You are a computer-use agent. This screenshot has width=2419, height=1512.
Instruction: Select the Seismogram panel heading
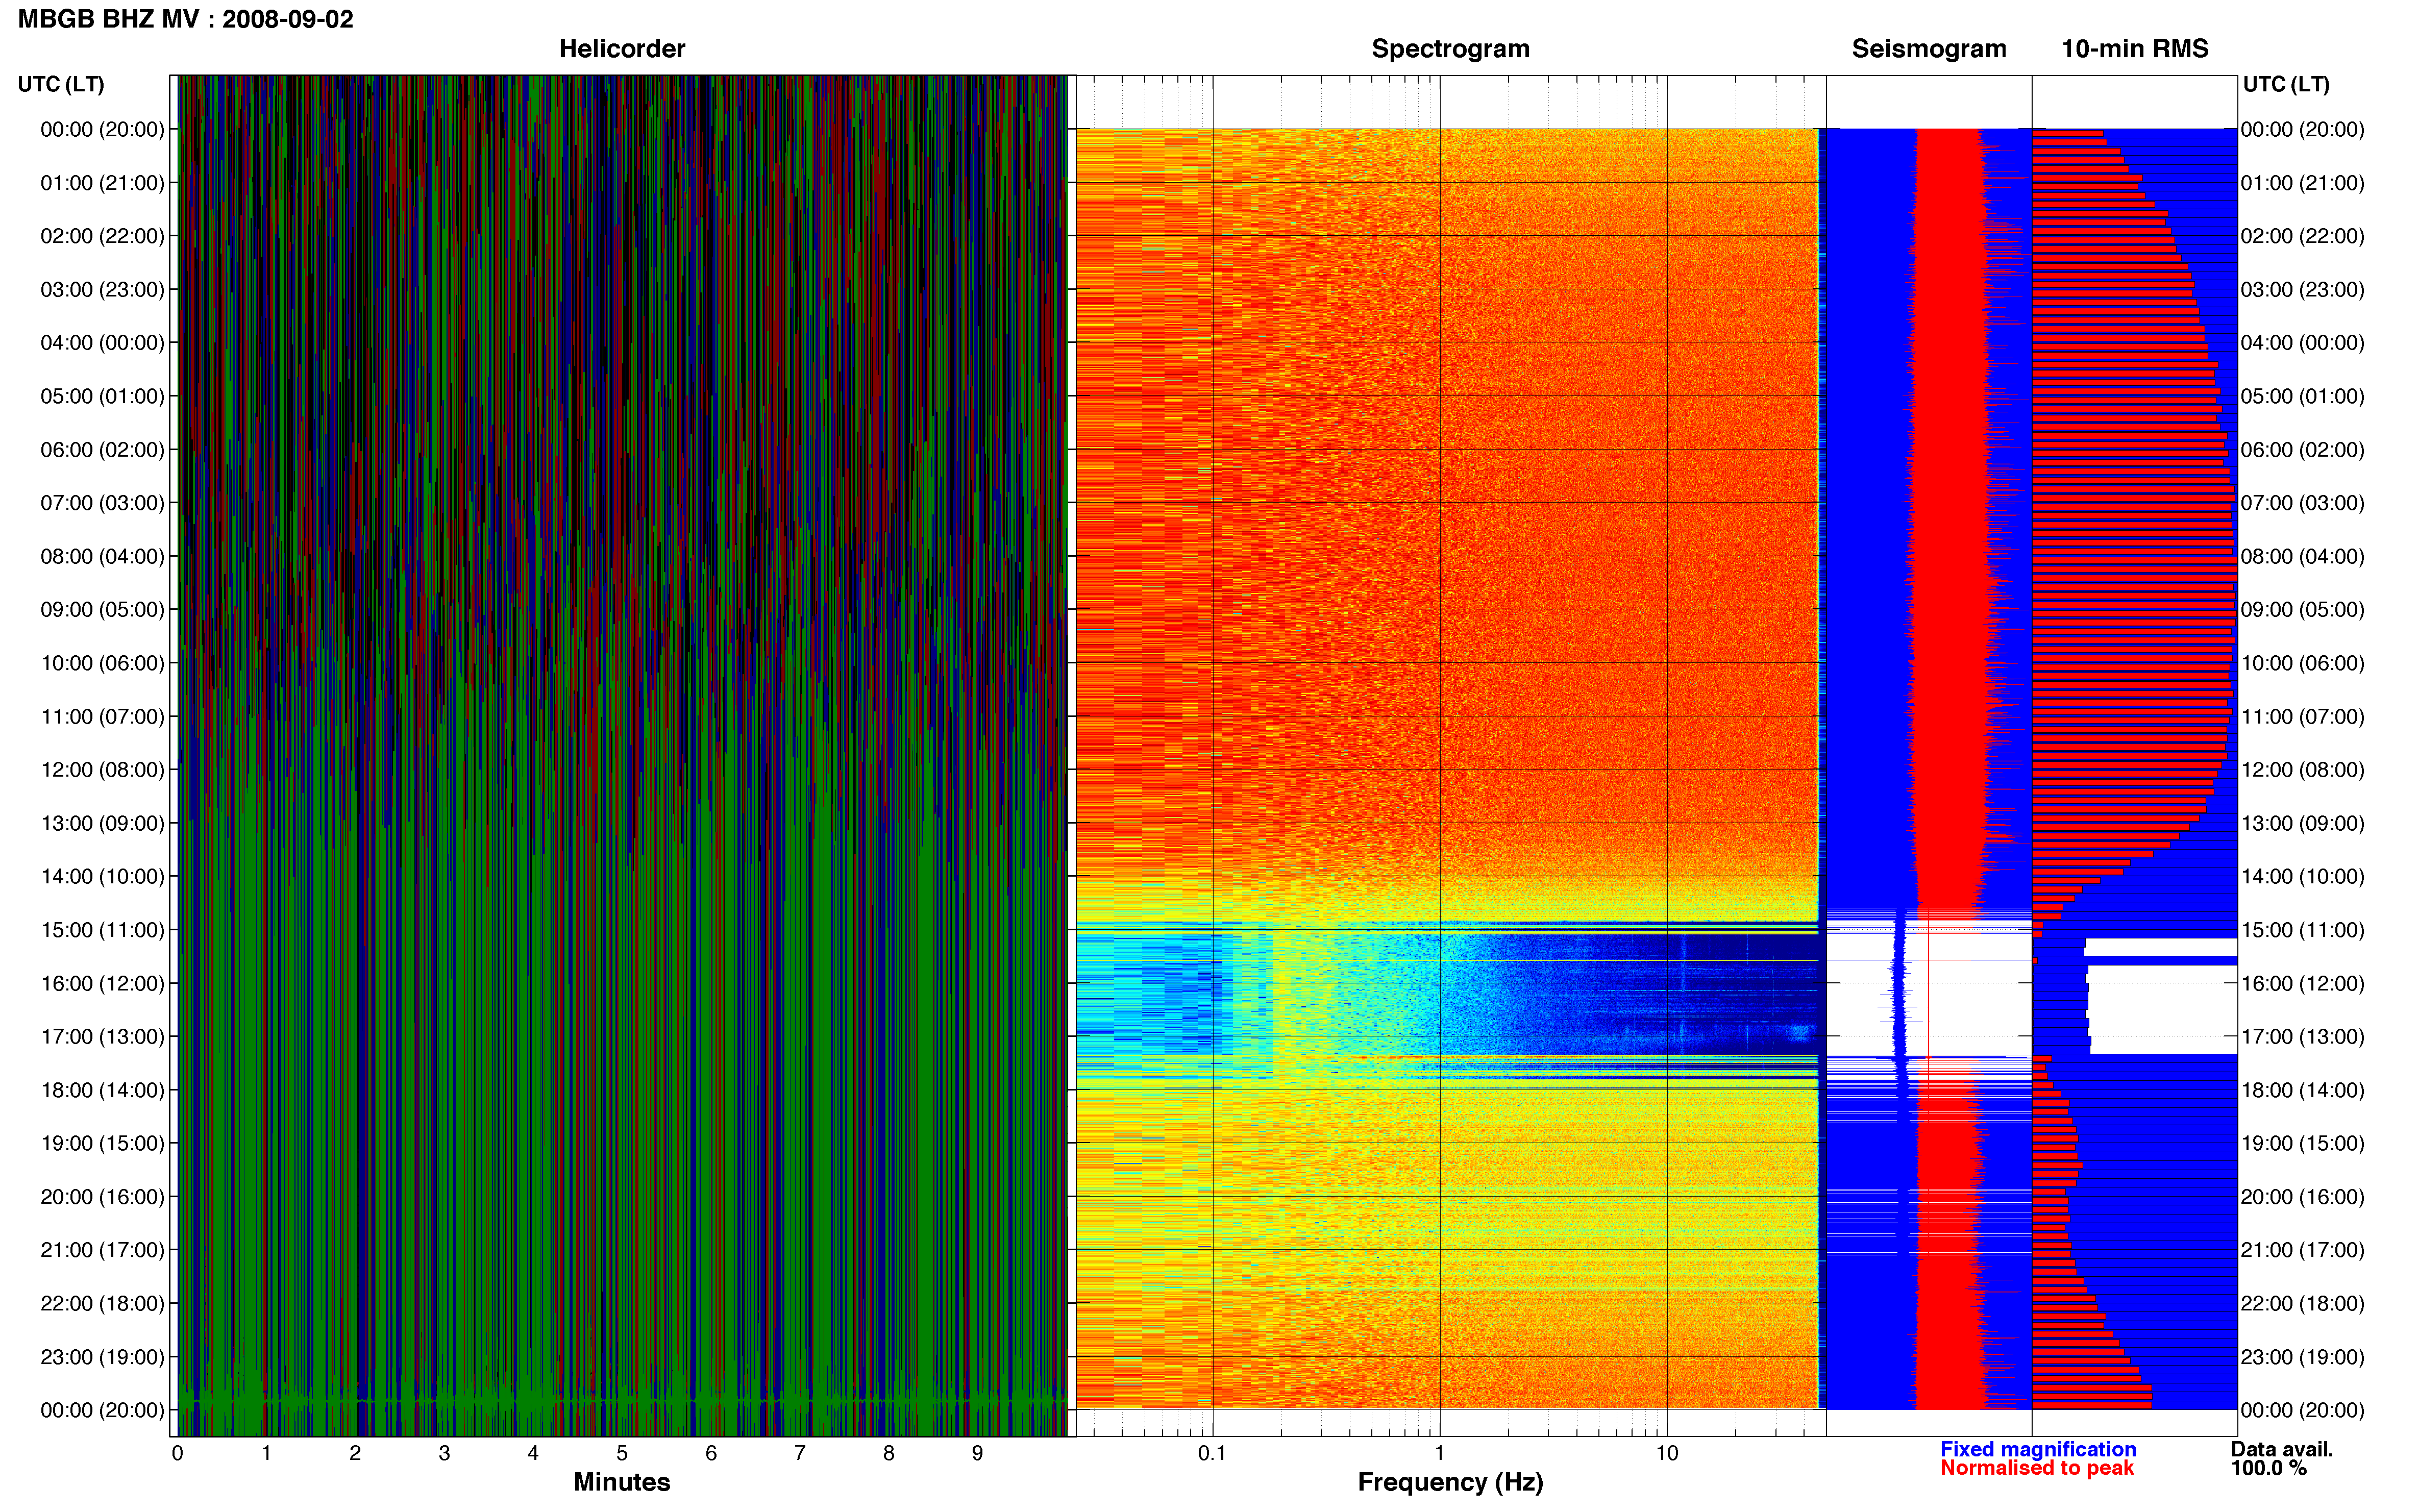[x=1928, y=49]
